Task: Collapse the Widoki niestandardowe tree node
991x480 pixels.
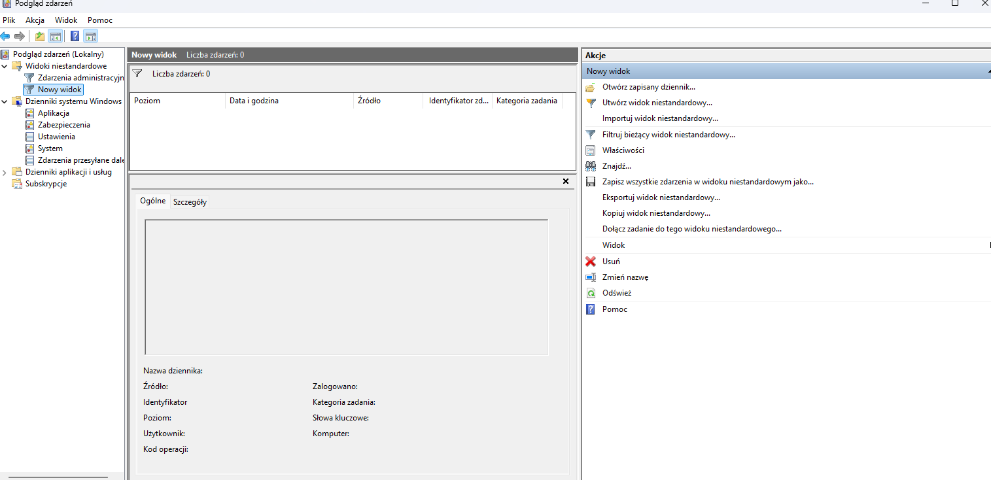Action: (5, 66)
